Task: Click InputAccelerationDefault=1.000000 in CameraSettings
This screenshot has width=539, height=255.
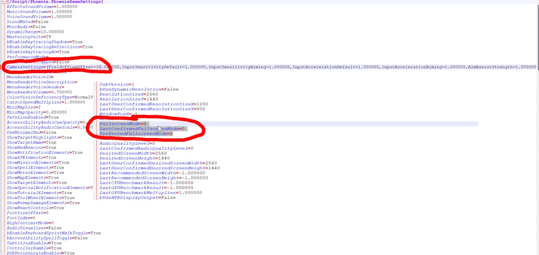Action: coord(336,67)
